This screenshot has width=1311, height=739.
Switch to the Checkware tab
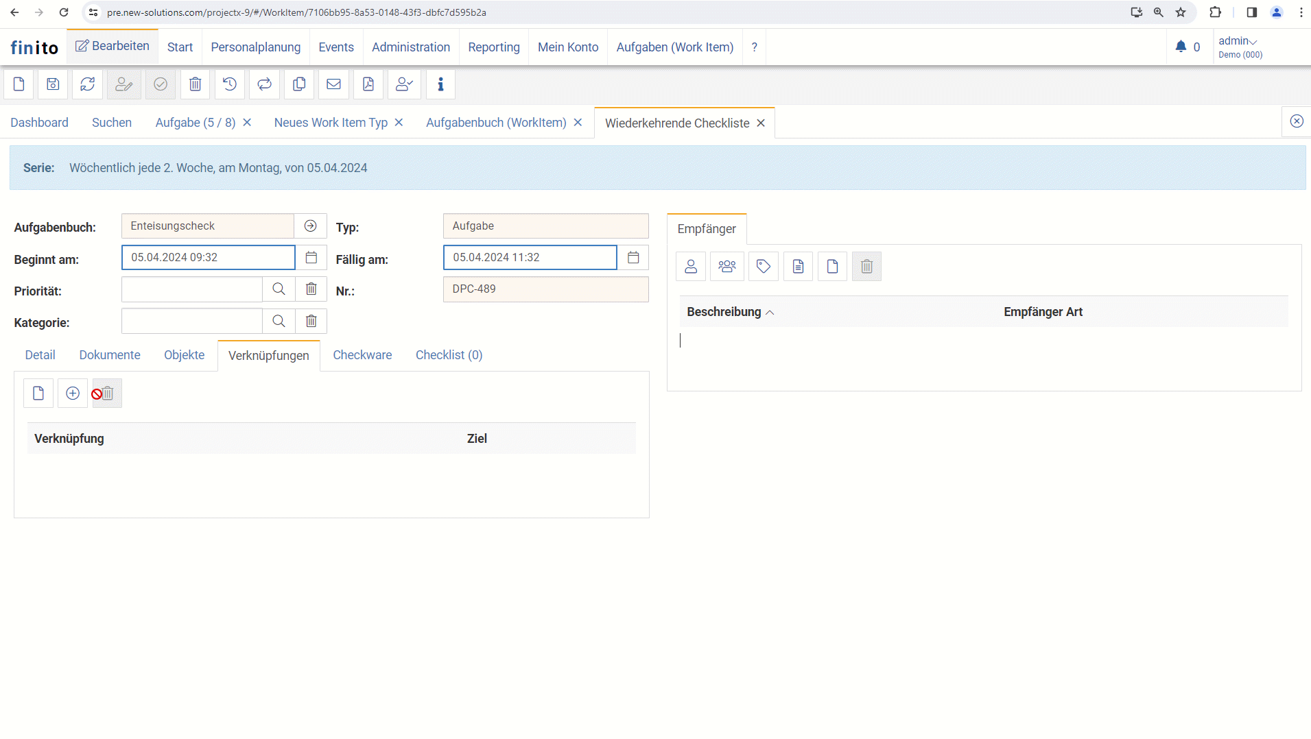coord(362,355)
